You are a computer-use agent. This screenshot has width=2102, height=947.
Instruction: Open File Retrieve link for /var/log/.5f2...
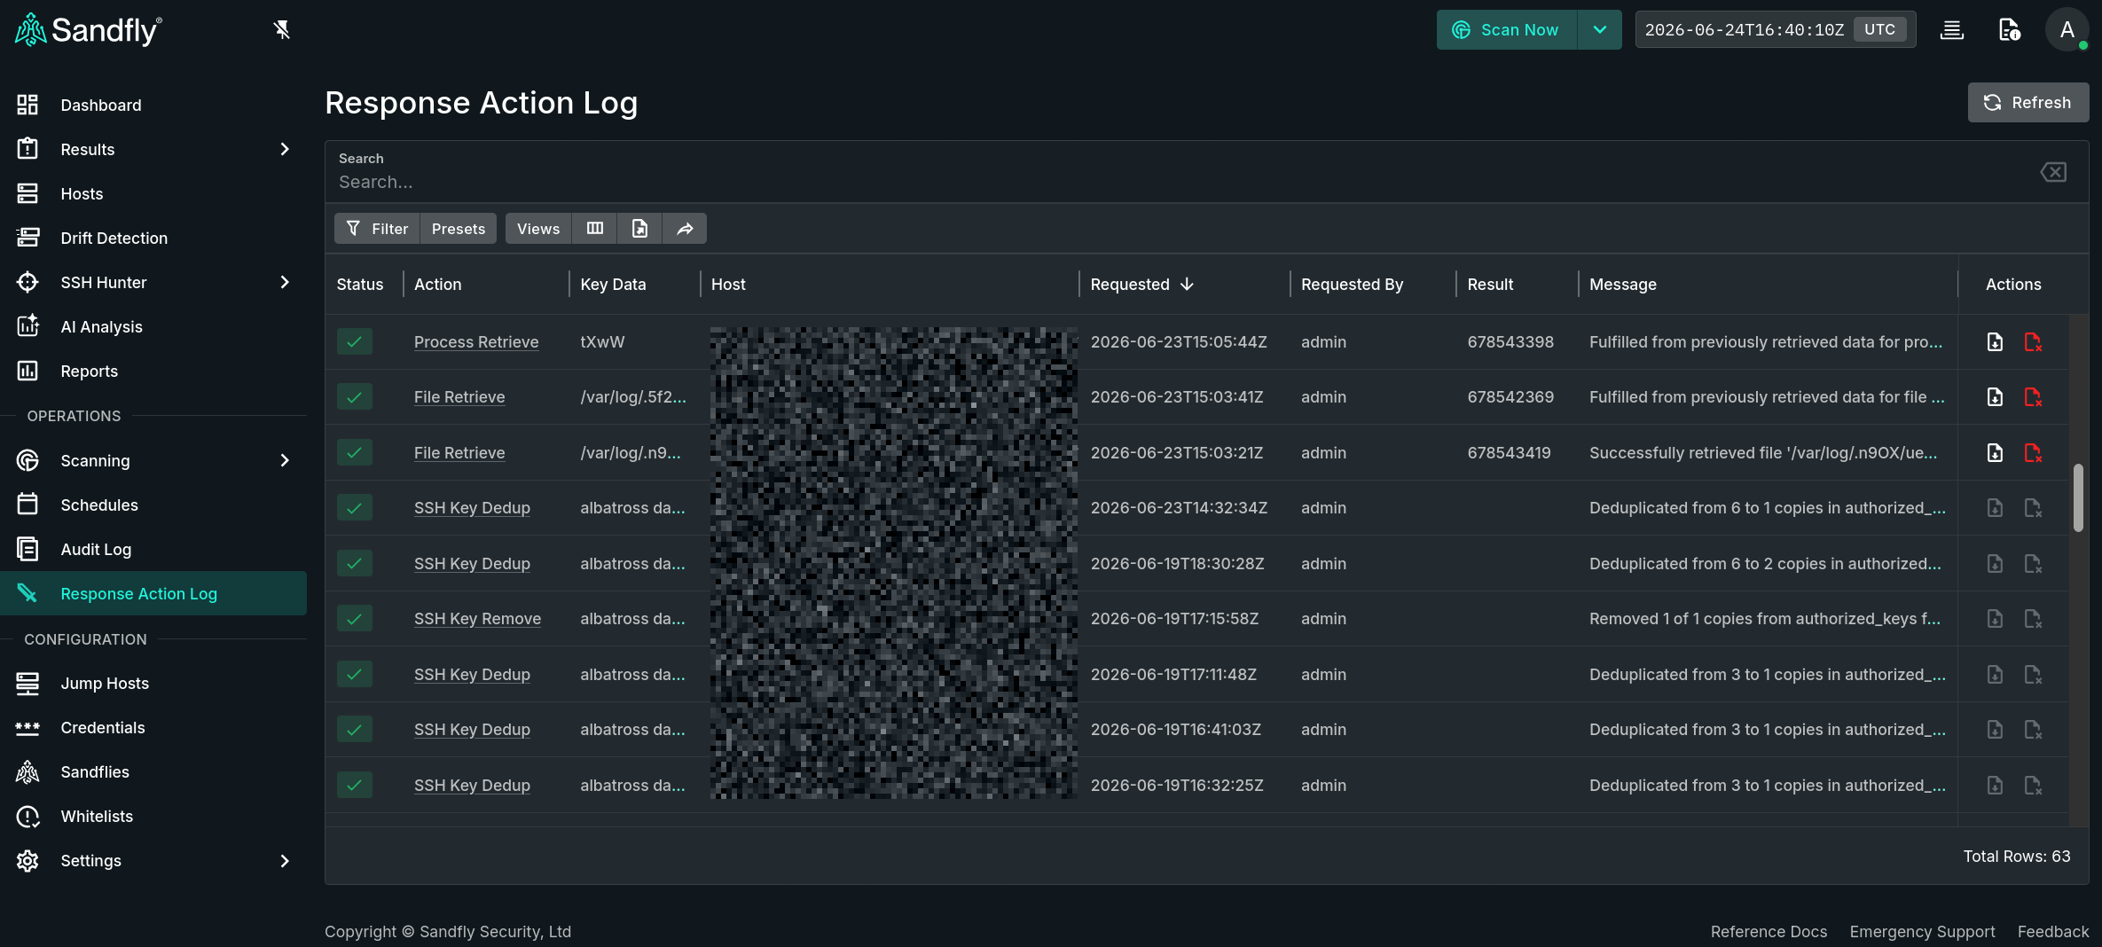click(459, 397)
